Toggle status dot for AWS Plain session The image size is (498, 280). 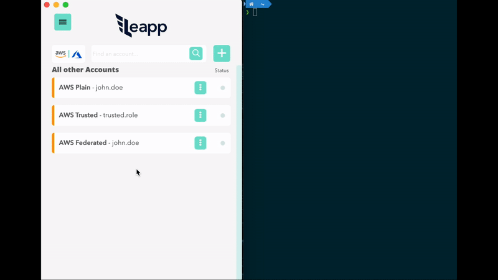[223, 88]
